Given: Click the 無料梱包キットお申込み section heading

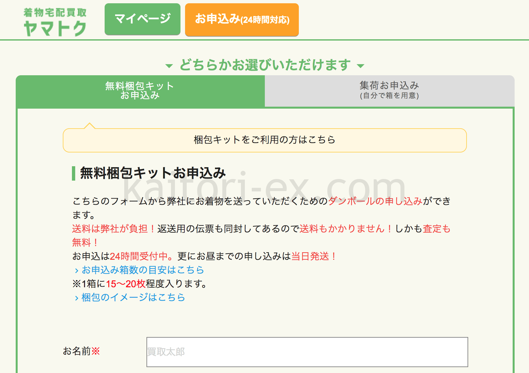Looking at the screenshot, I should tap(153, 173).
